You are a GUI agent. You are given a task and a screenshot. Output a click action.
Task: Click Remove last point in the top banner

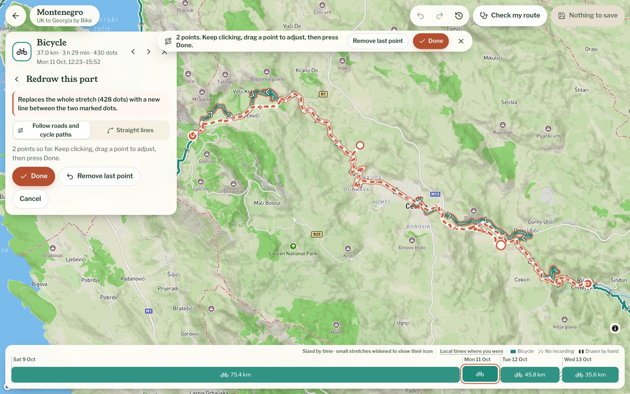378,41
